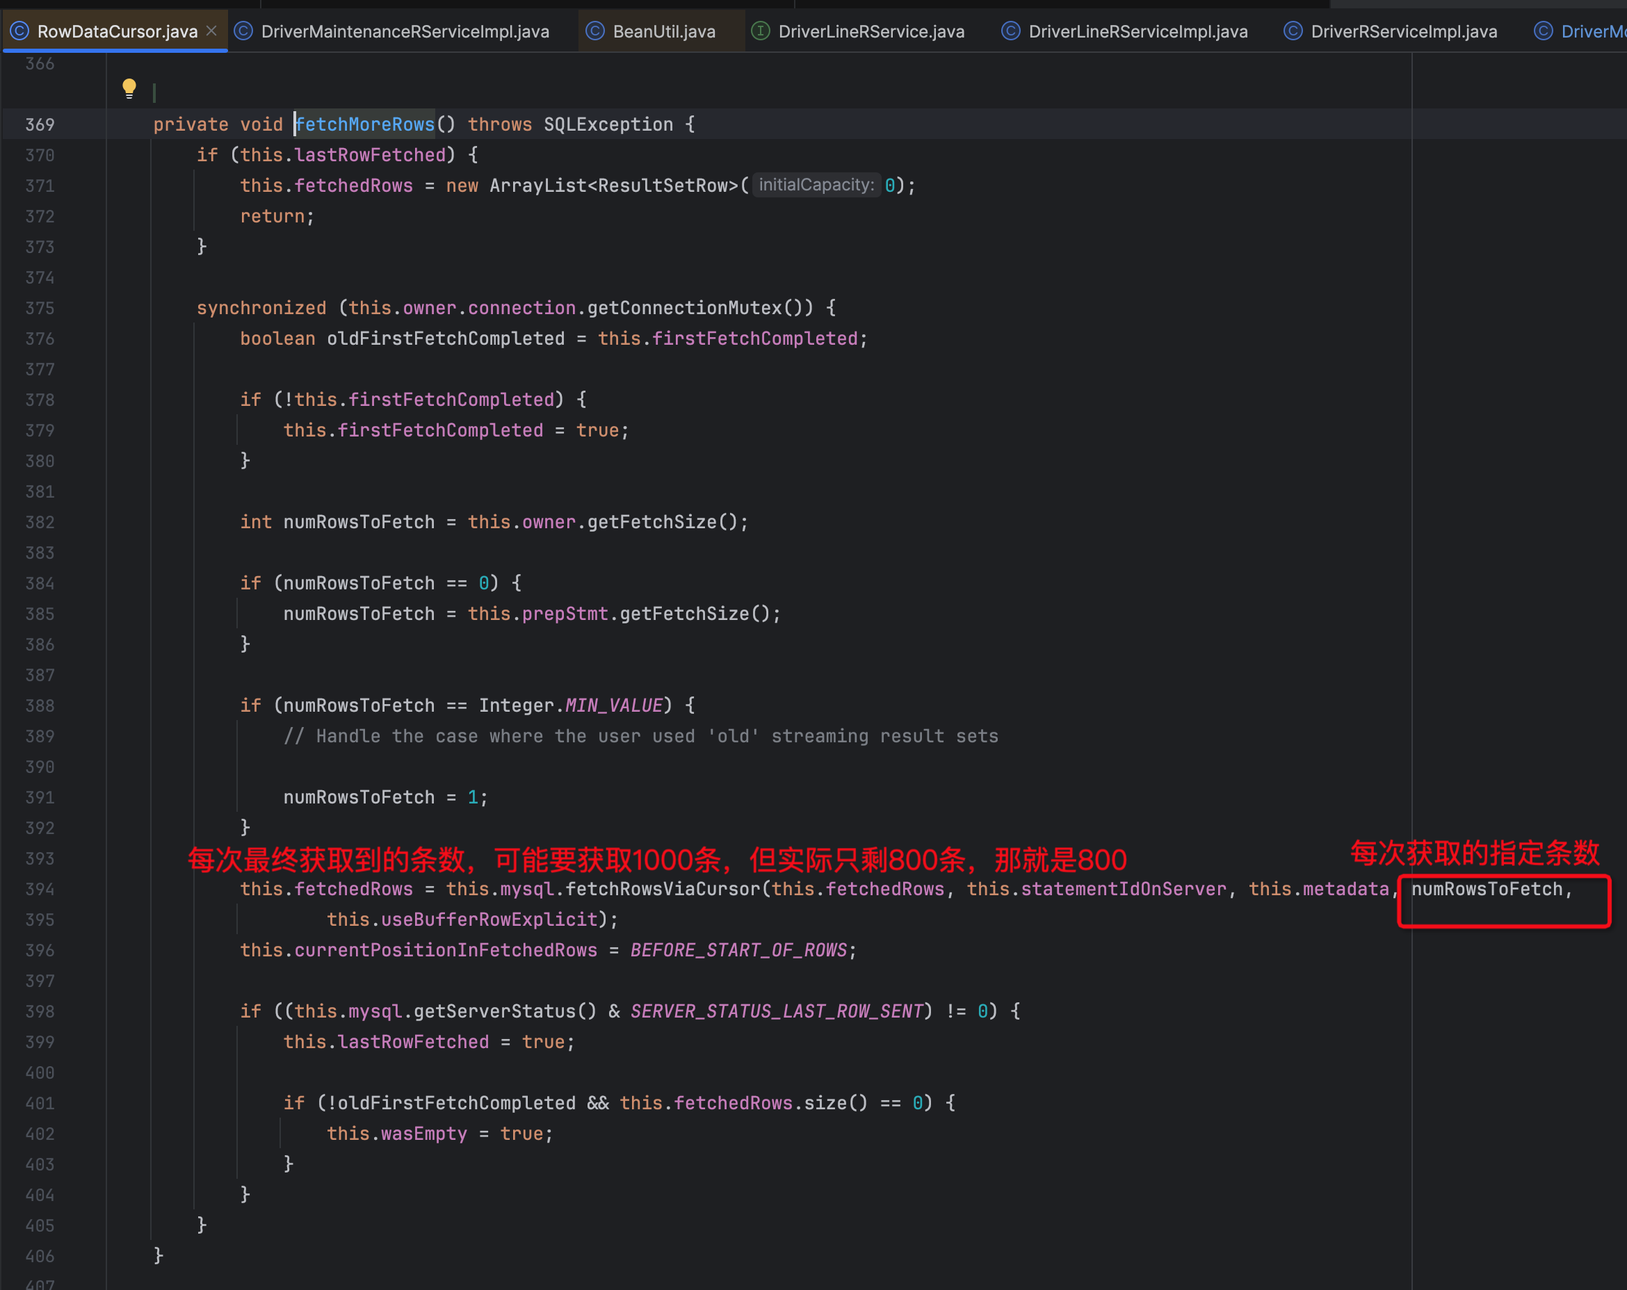This screenshot has height=1290, width=1627.
Task: Open the DriverLineRService.java tab
Action: (871, 32)
